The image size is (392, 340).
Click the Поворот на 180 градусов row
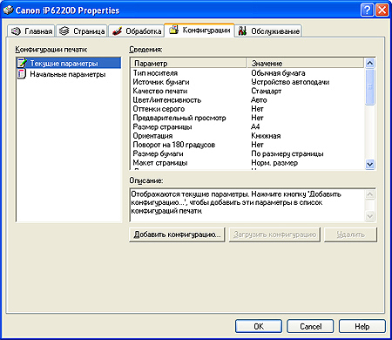(x=247, y=145)
